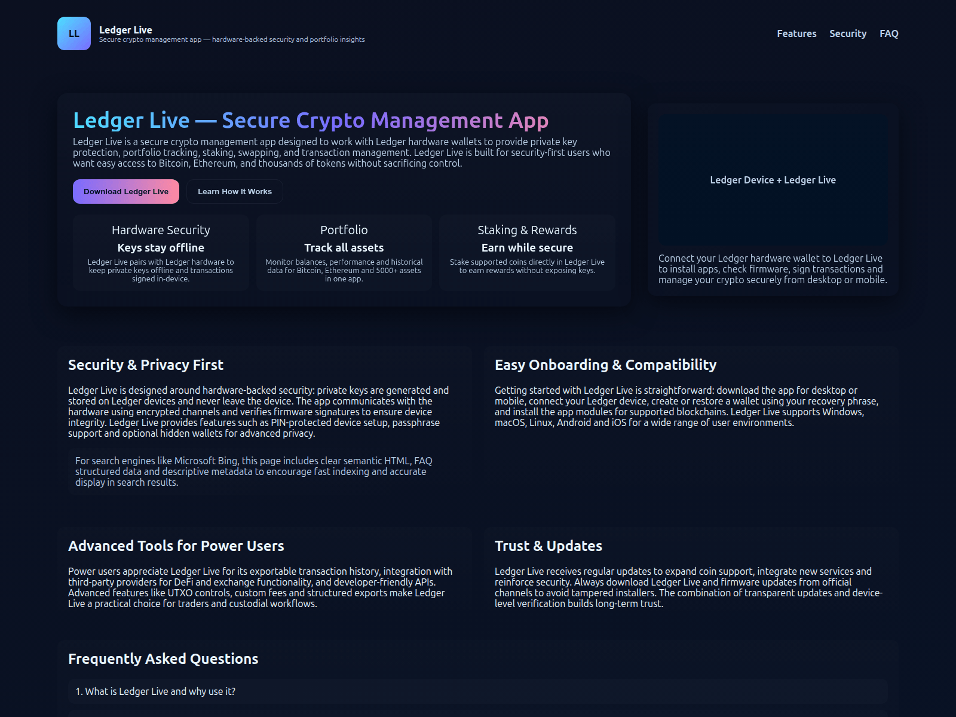Image resolution: width=956 pixels, height=717 pixels.
Task: Select the Staking & Rewards card heading
Action: 527,230
